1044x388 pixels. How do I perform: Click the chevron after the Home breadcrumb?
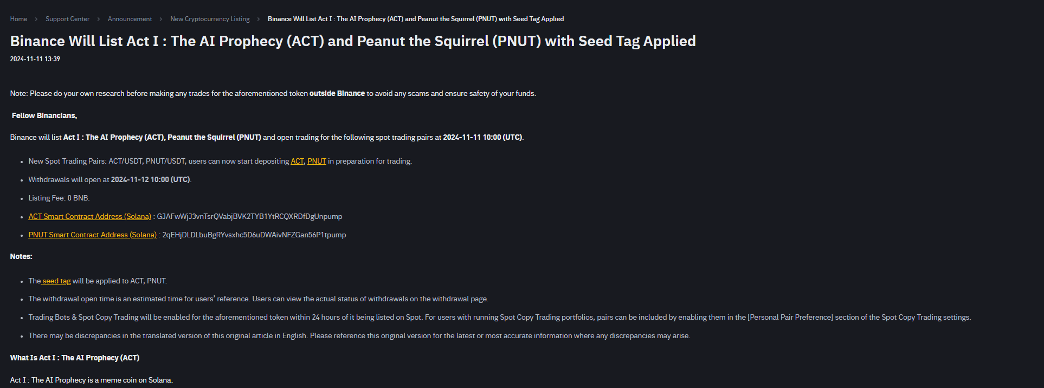36,19
